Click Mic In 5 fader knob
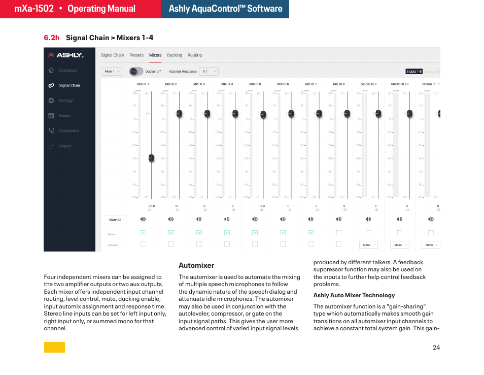 click(x=263, y=115)
